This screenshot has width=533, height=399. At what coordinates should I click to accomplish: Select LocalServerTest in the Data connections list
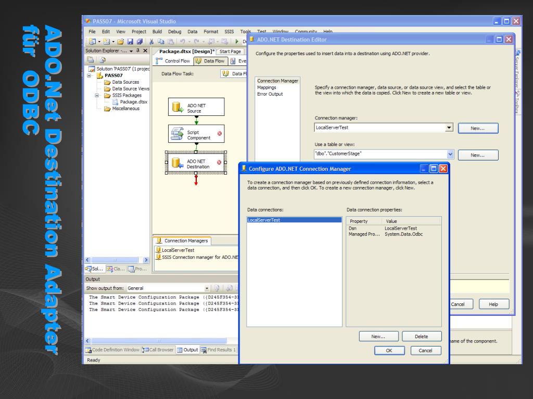294,220
